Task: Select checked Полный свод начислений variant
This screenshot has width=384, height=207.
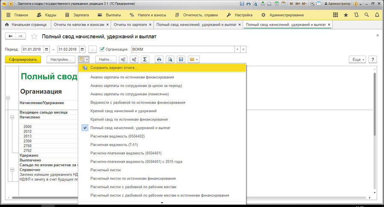Action: click(x=162, y=128)
